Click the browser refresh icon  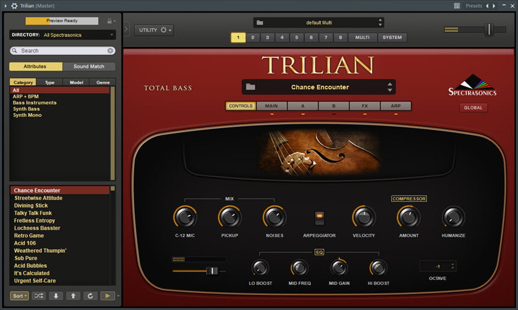click(90, 296)
